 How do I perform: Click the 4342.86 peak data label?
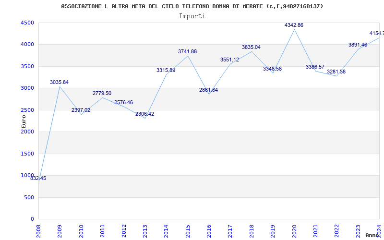(294, 25)
